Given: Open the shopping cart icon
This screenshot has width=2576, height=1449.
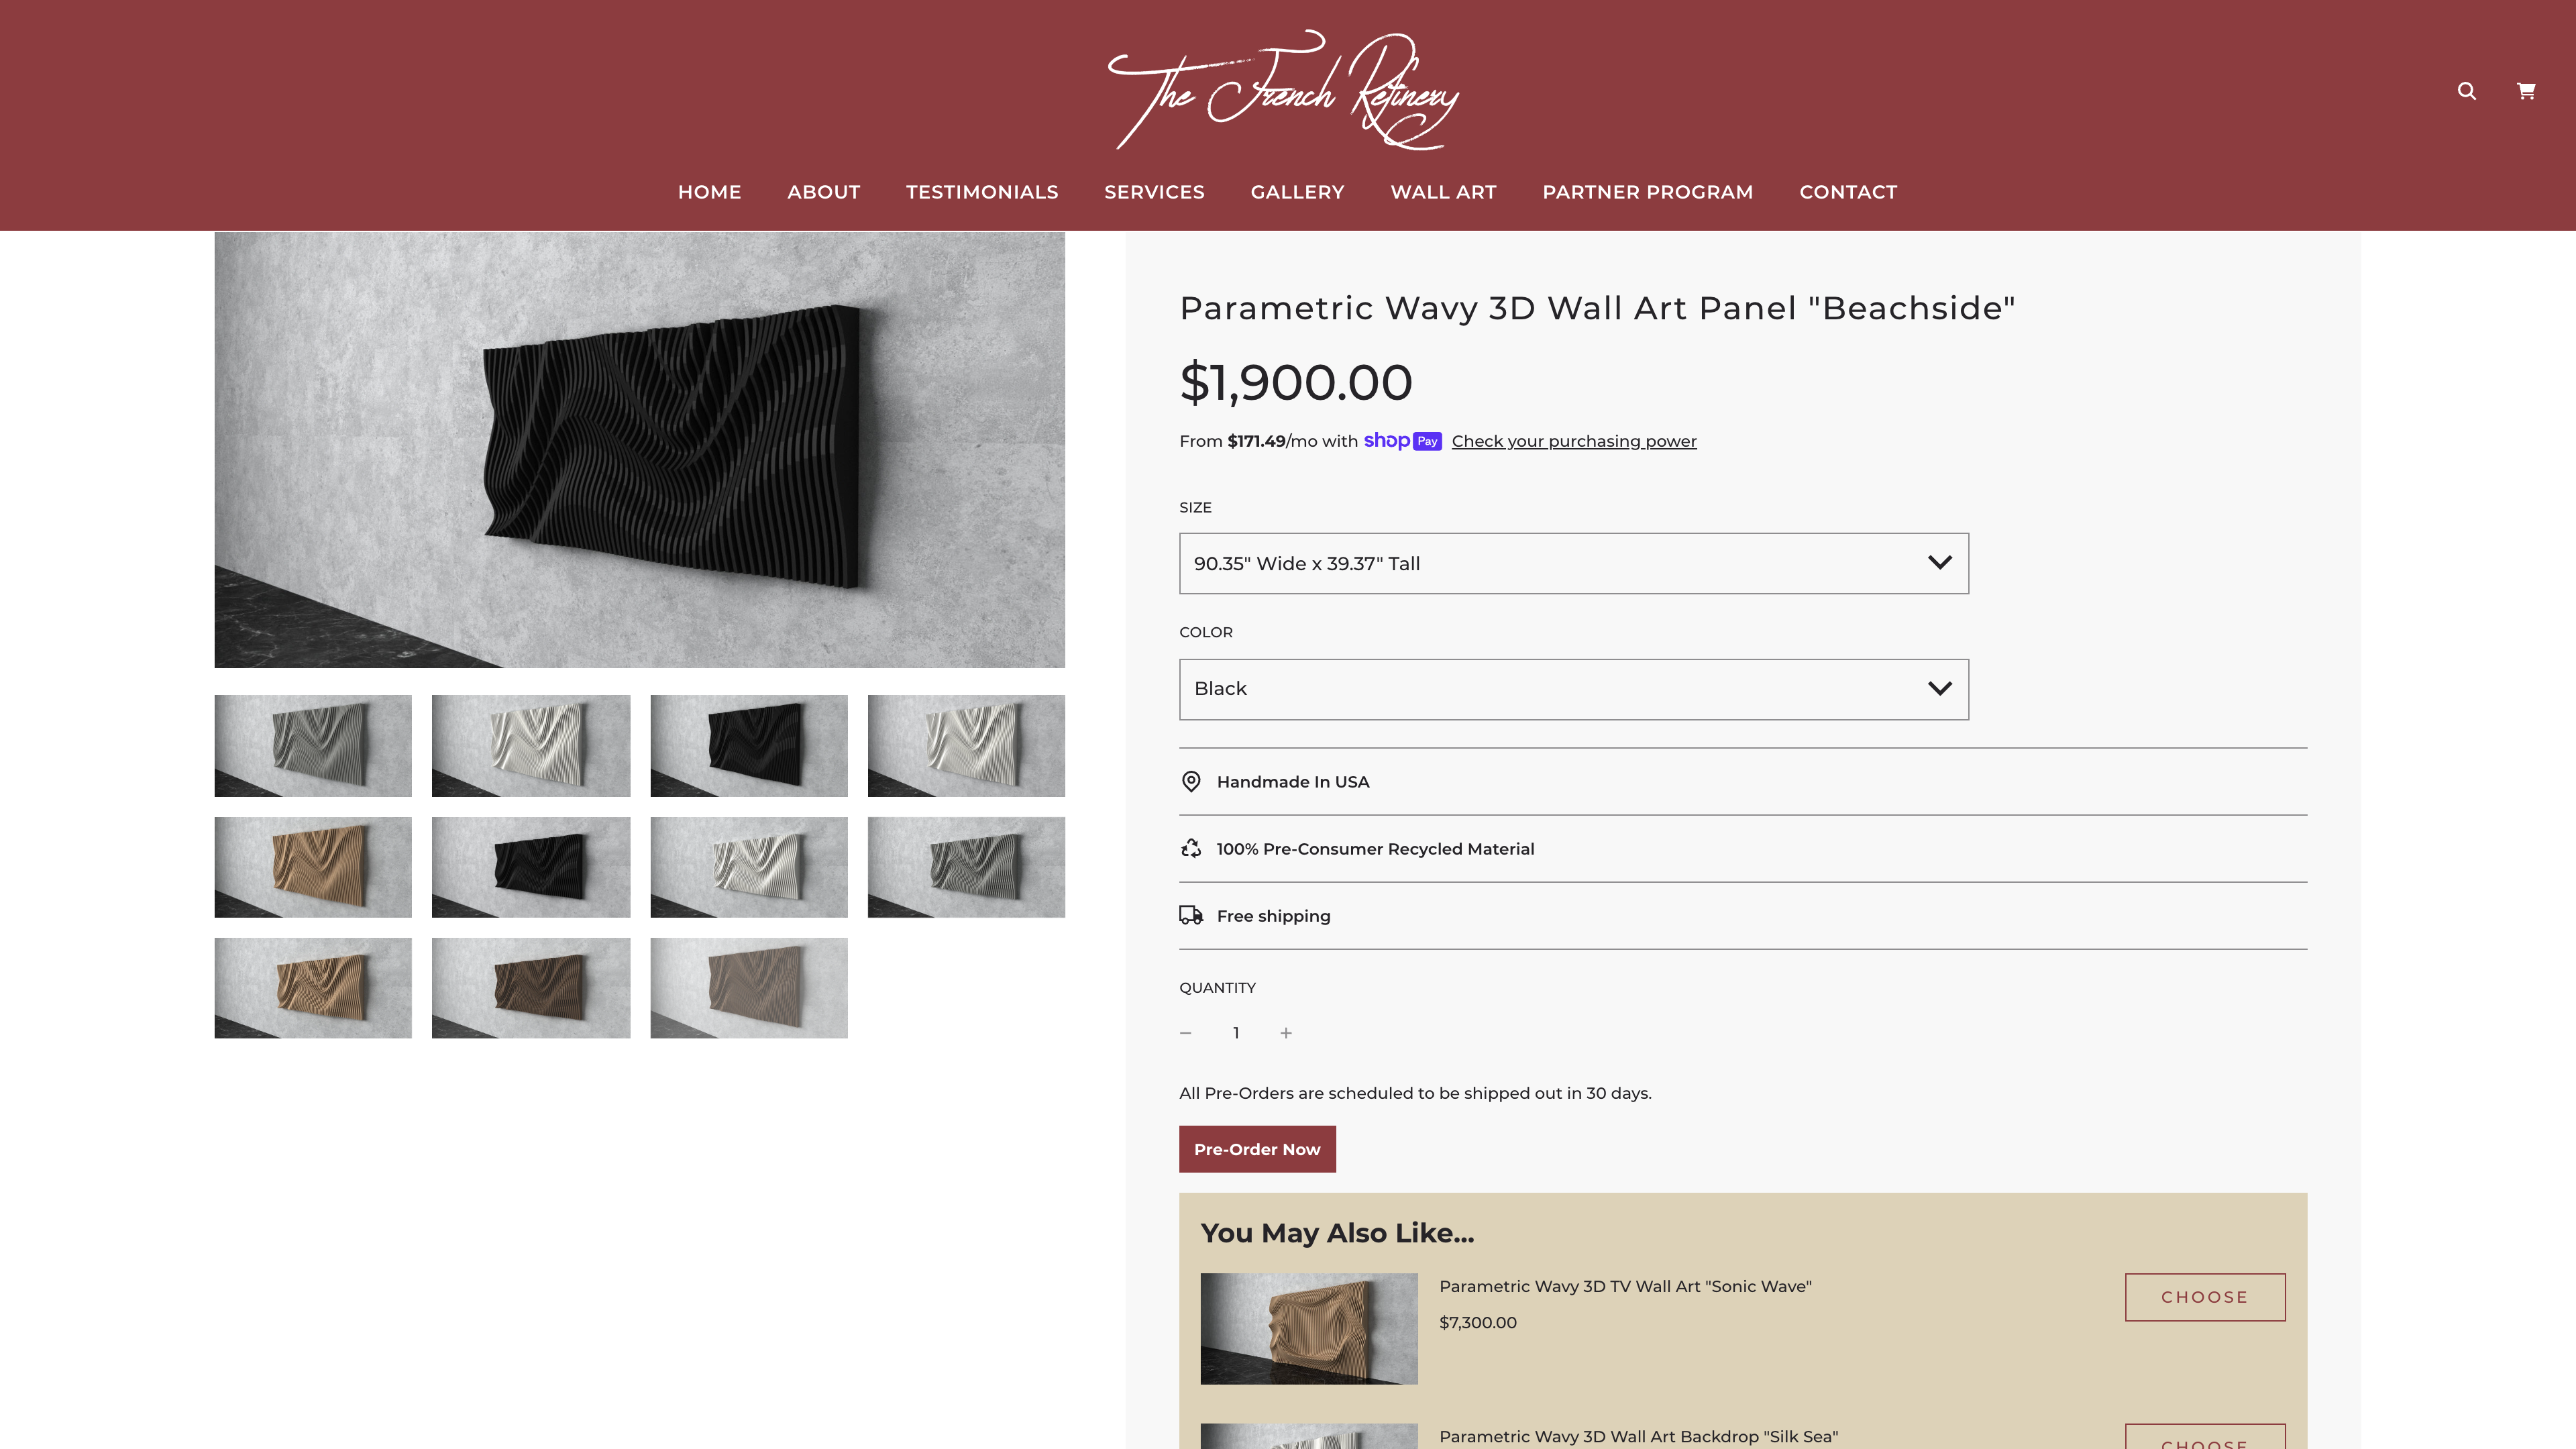Looking at the screenshot, I should (x=2526, y=91).
